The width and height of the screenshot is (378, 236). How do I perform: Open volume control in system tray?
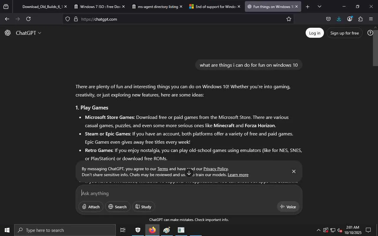click(340, 230)
